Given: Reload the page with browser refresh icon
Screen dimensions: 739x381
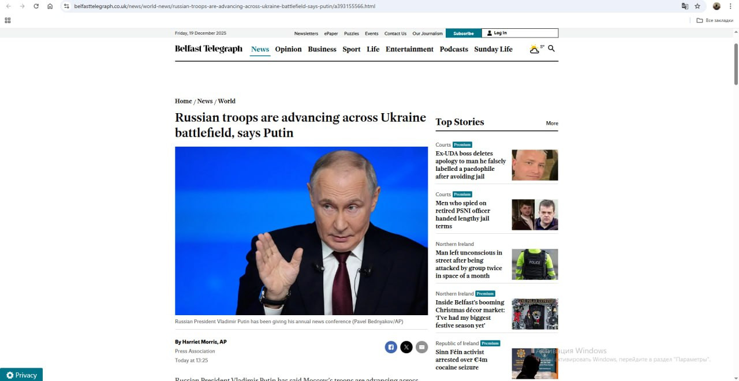Looking at the screenshot, I should coord(36,6).
